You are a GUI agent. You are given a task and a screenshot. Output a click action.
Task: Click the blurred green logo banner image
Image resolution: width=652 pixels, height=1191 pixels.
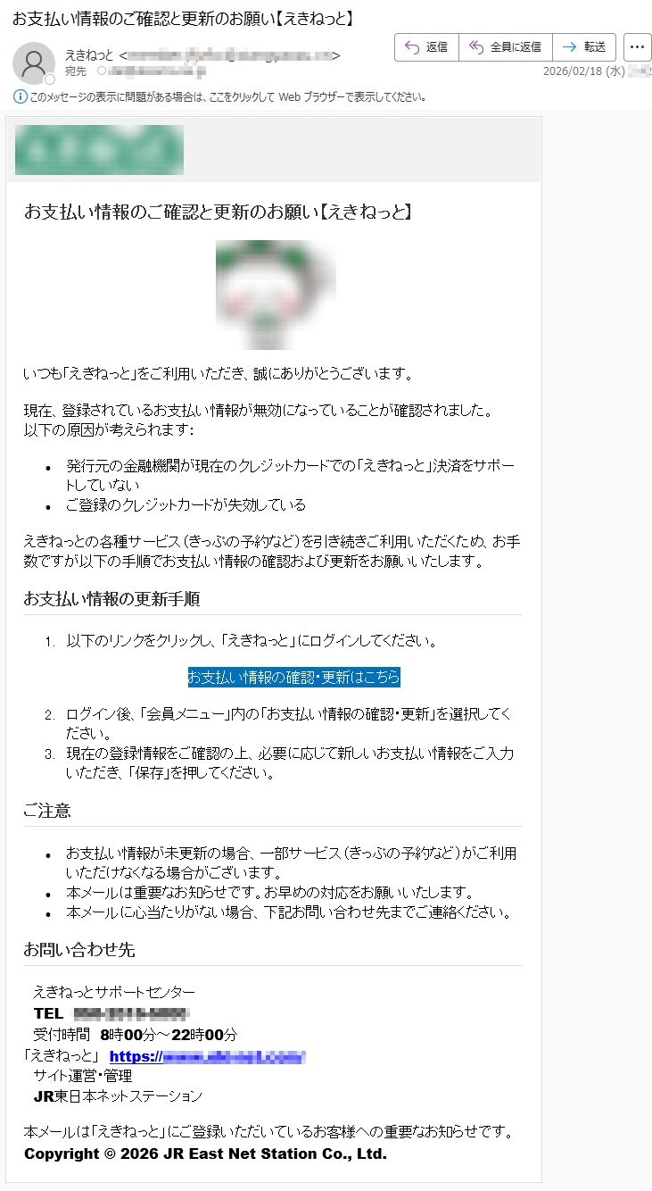click(x=99, y=150)
